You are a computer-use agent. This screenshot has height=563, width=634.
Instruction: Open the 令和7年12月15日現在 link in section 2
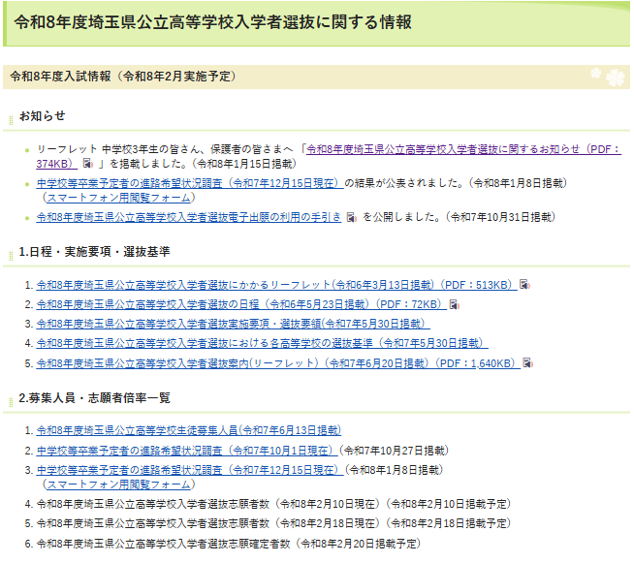190,470
